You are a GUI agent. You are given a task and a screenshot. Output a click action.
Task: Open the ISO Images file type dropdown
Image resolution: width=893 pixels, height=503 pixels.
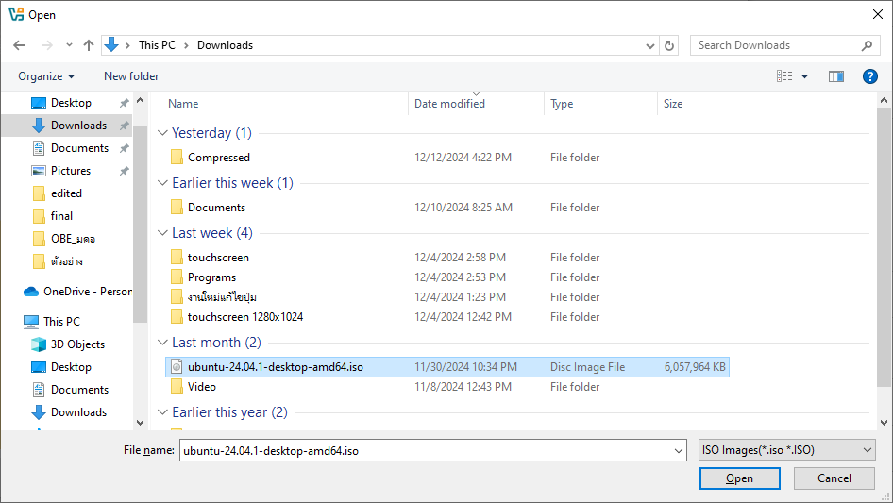787,451
